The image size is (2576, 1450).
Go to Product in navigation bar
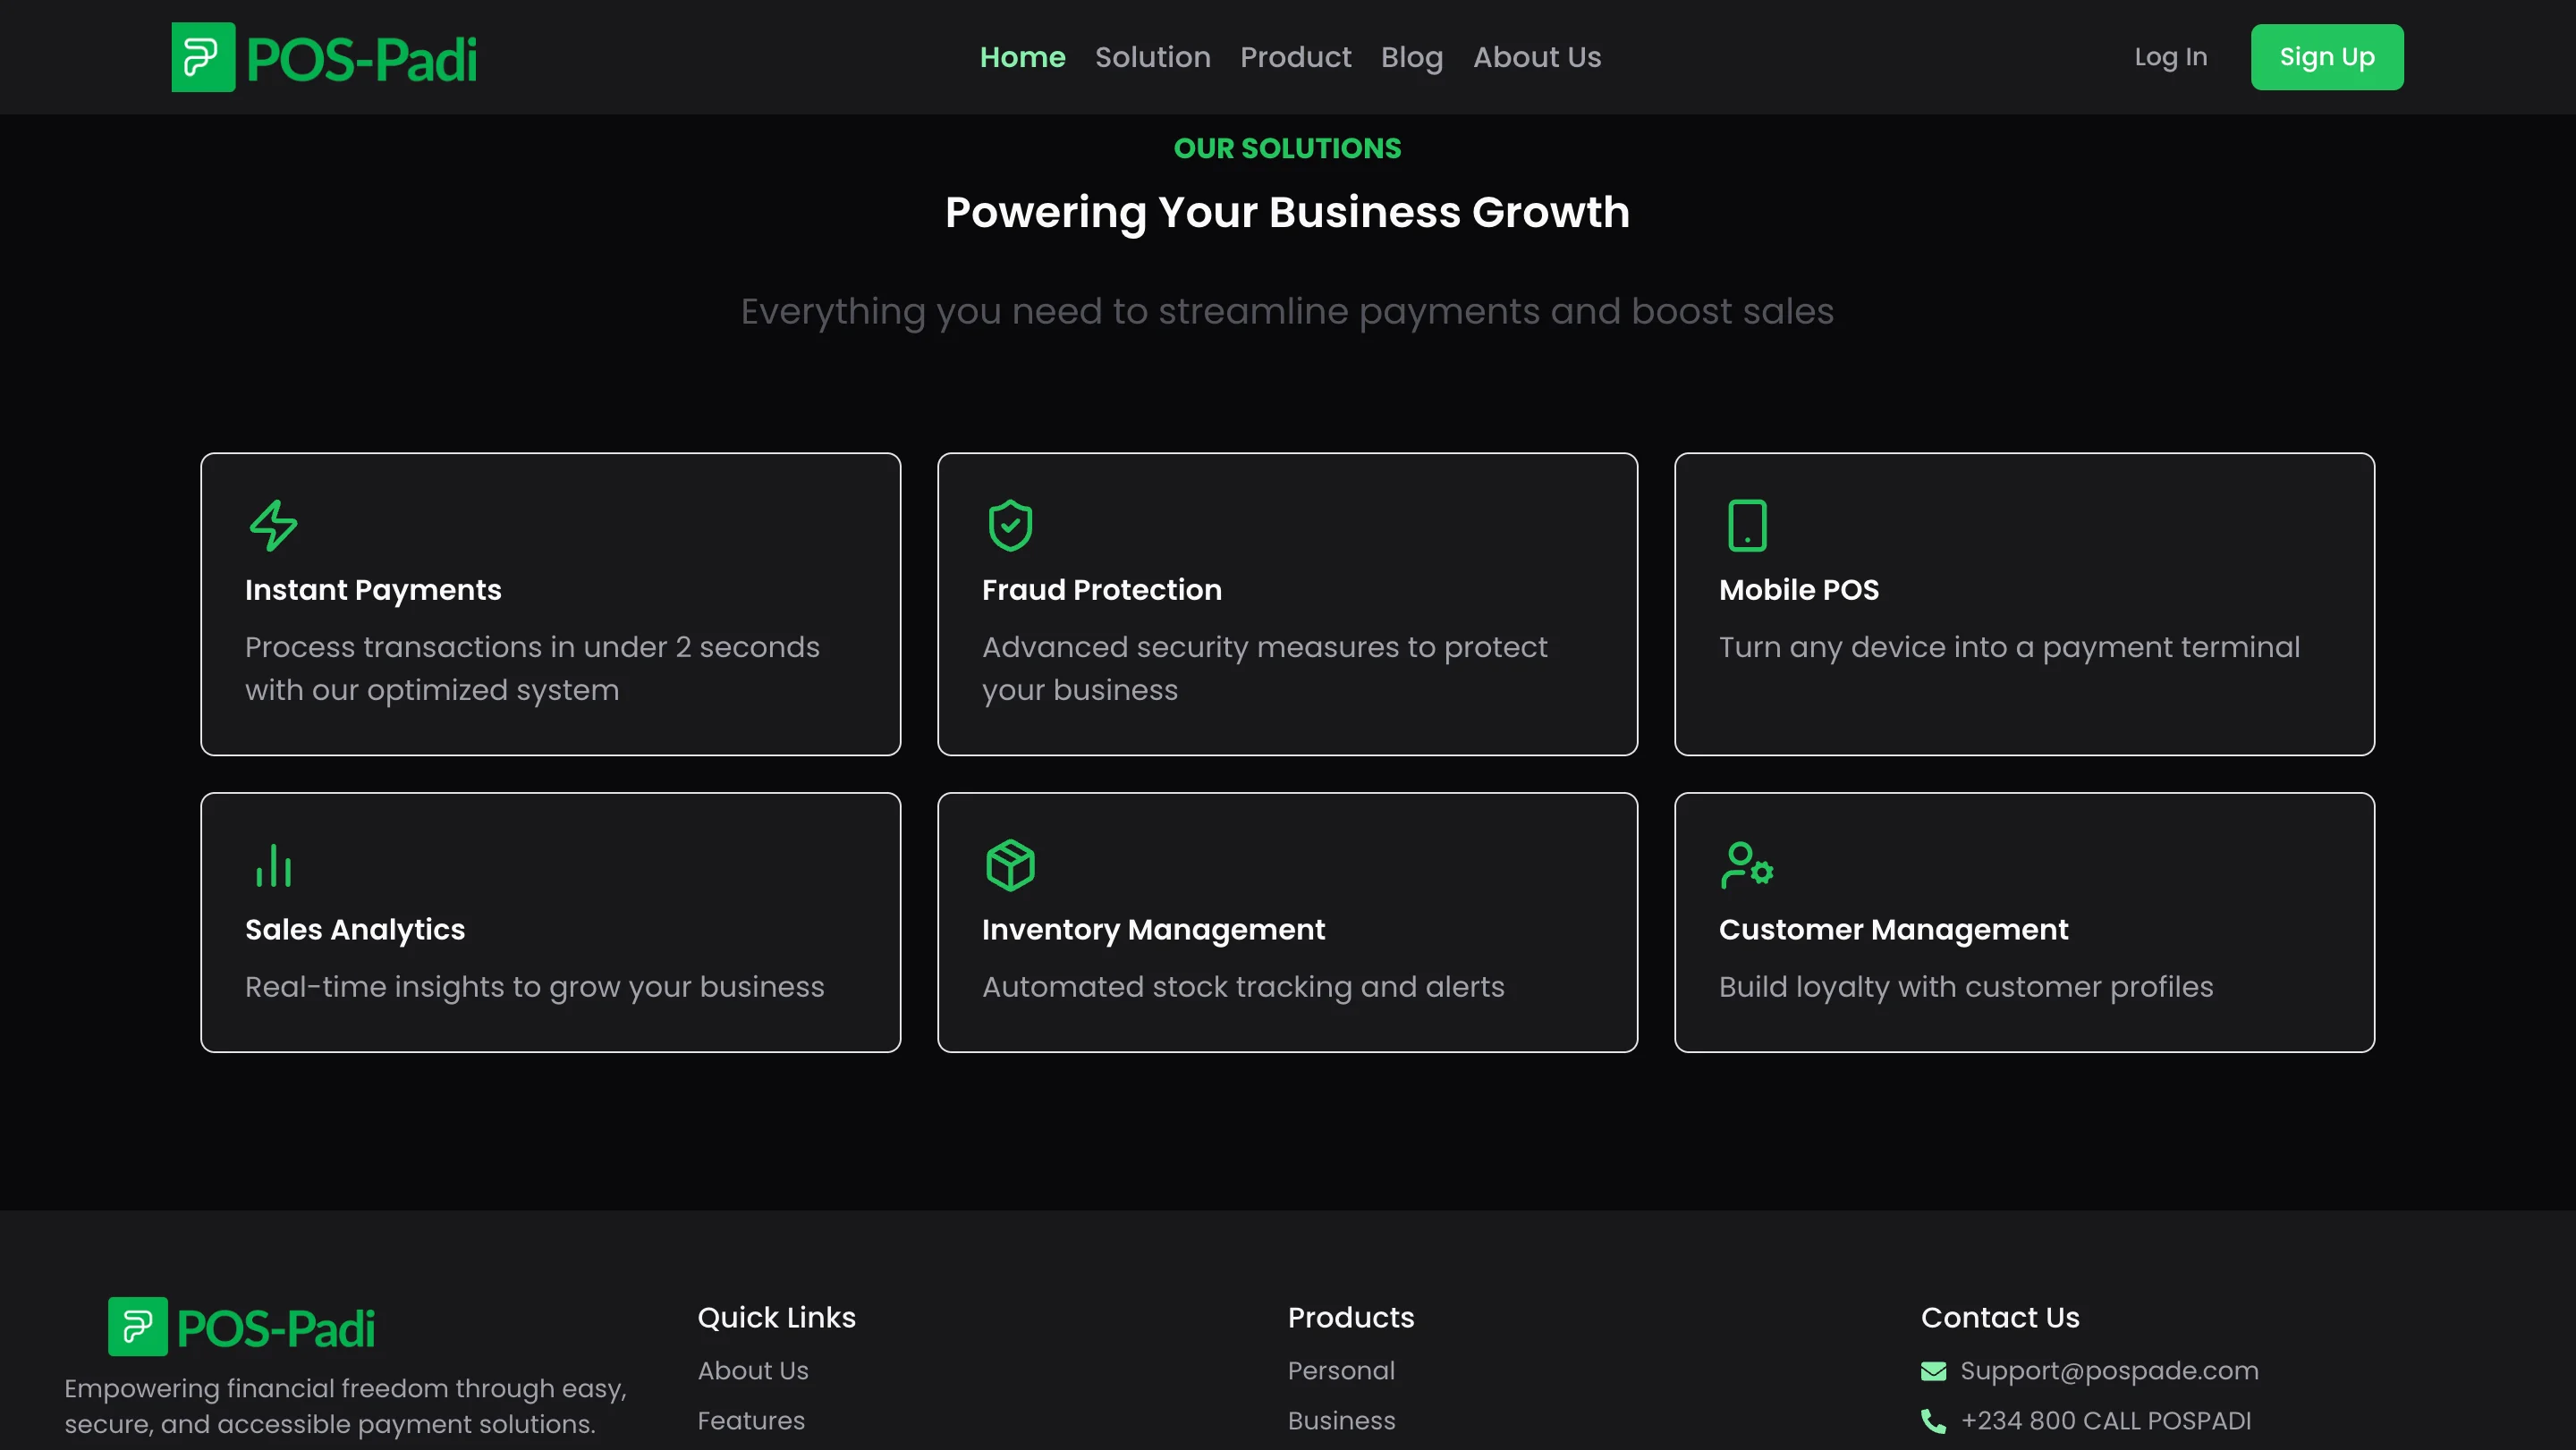pos(1295,58)
